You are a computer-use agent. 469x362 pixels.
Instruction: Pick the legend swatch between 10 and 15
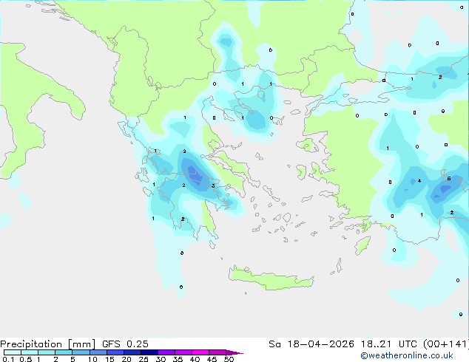pyautogui.click(x=98, y=352)
